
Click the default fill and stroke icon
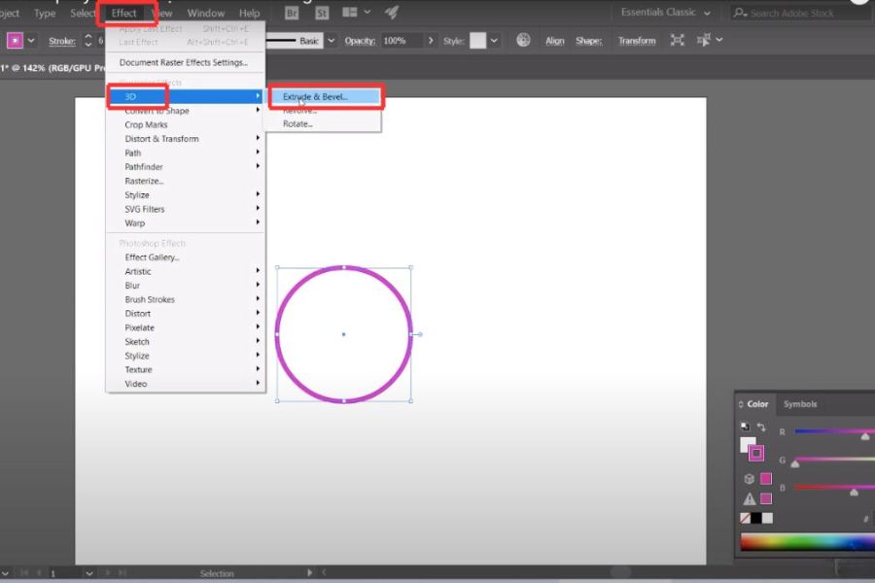coord(745,428)
